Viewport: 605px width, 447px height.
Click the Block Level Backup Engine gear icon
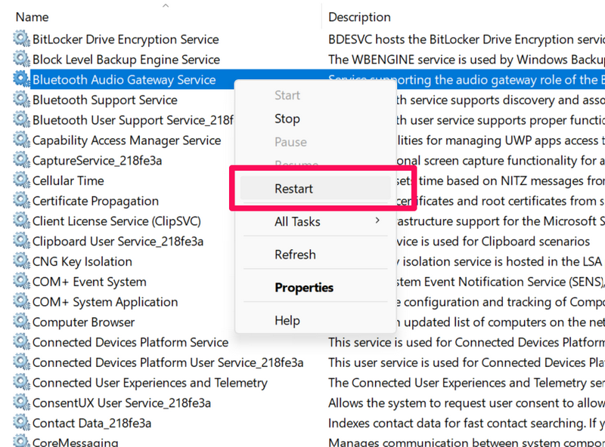(x=21, y=60)
